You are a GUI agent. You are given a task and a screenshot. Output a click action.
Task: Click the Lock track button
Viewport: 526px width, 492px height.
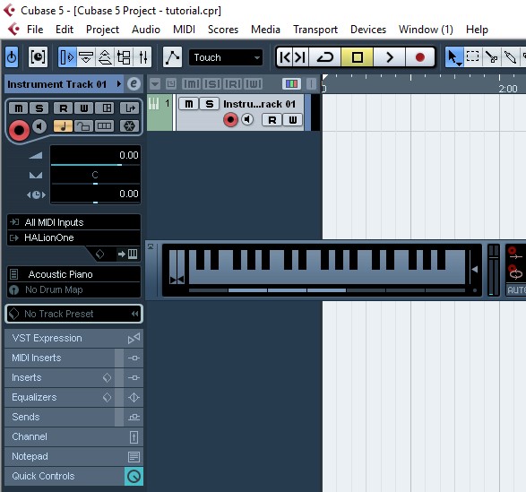83,126
